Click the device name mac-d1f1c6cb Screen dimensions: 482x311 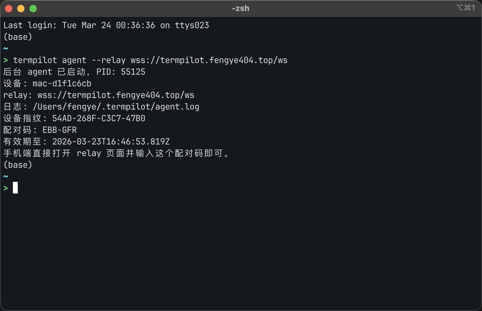tap(62, 84)
